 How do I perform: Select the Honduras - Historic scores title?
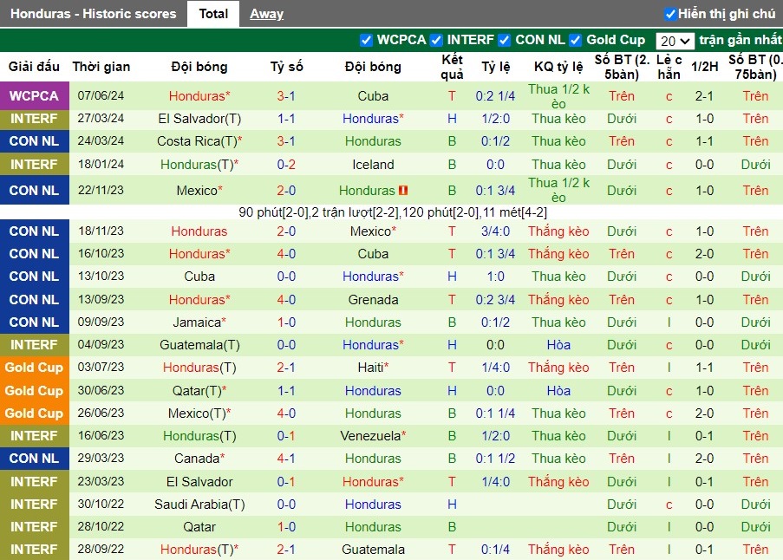tap(94, 14)
